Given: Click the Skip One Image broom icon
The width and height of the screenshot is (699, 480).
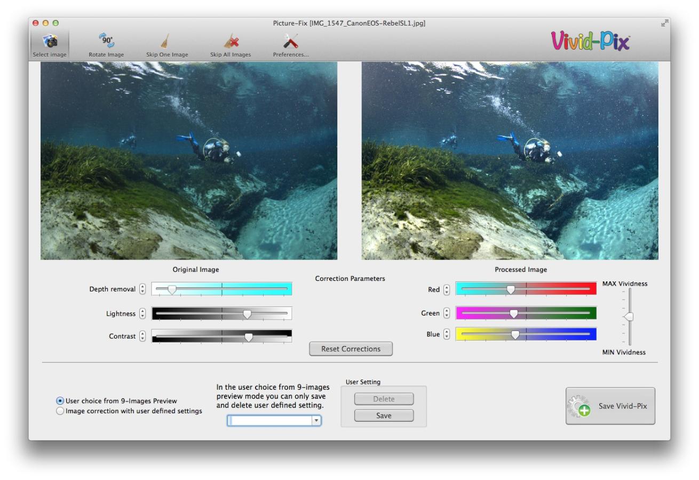Looking at the screenshot, I should pyautogui.click(x=166, y=42).
